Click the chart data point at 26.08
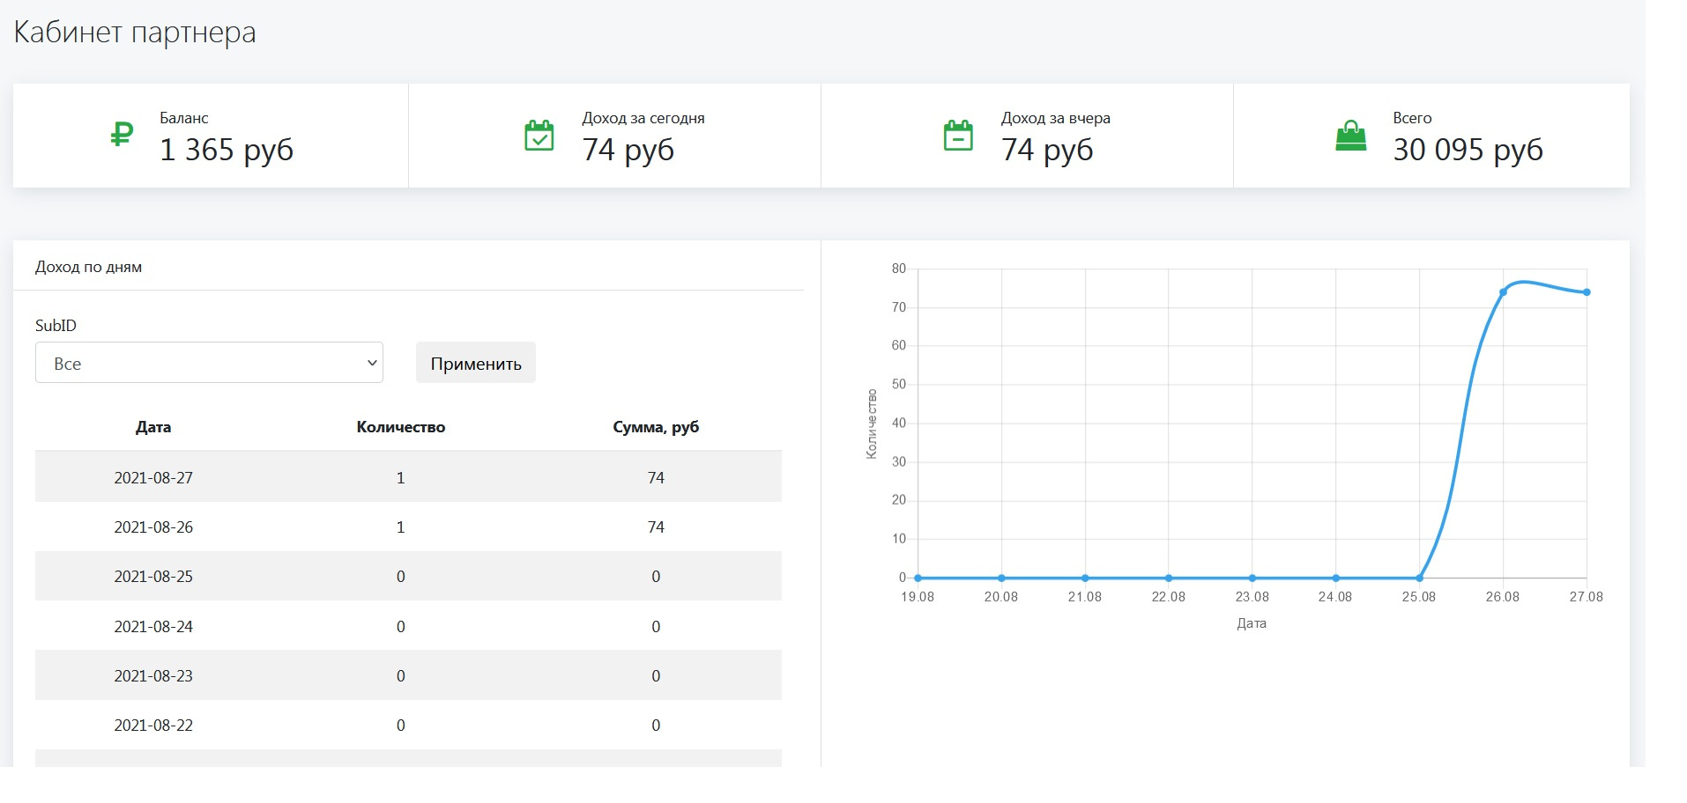This screenshot has height=803, width=1687. click(1503, 292)
